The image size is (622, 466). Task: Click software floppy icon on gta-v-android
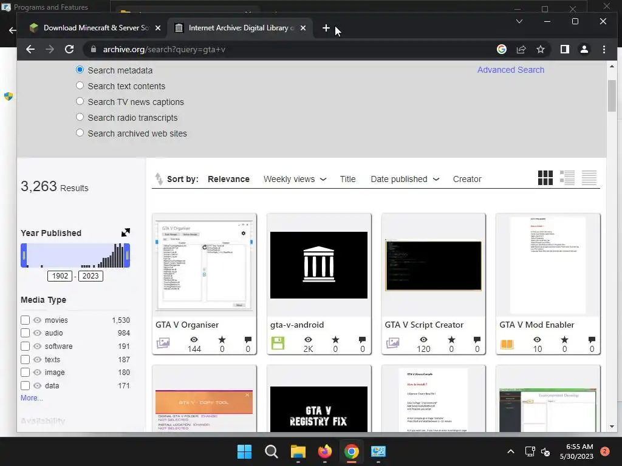[278, 343]
